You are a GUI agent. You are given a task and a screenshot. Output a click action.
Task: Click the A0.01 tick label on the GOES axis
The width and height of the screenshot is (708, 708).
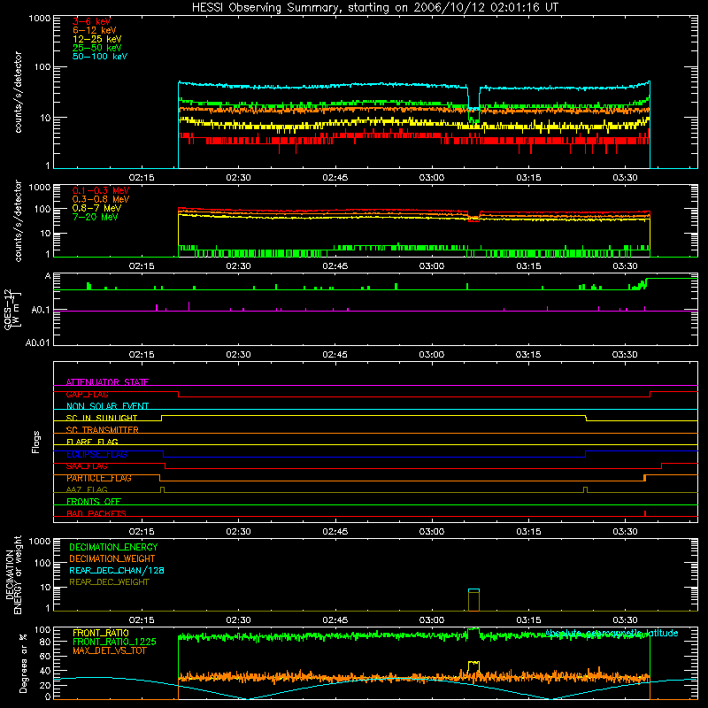point(37,342)
